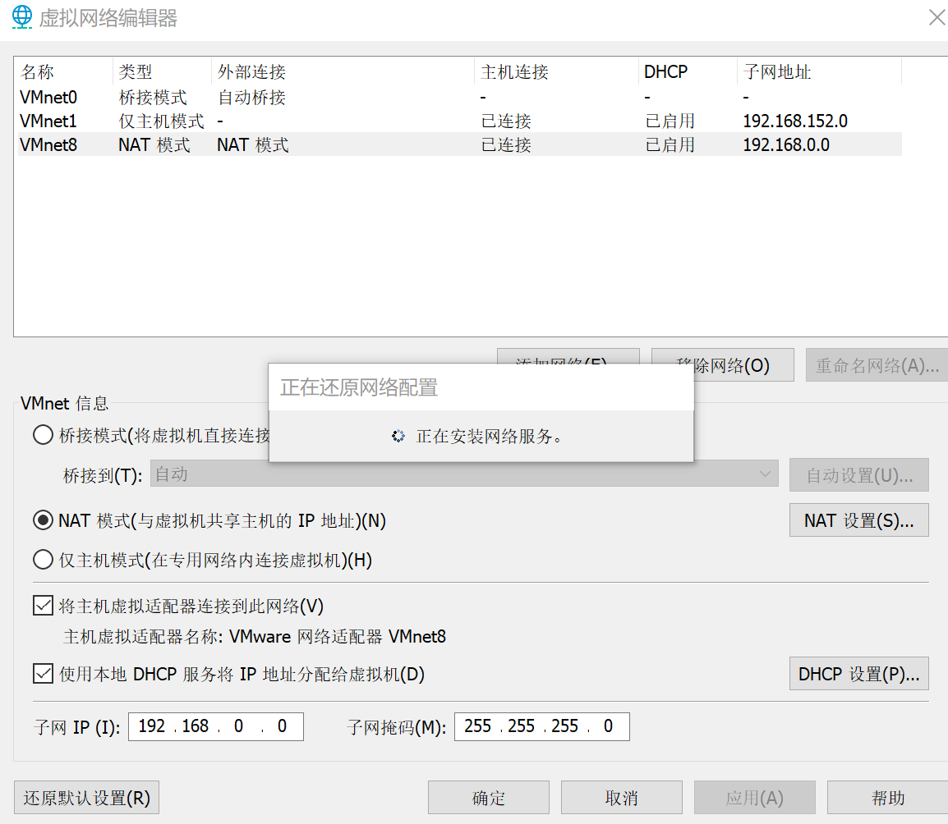The width and height of the screenshot is (948, 824).
Task: Sort by the 类型 column header
Action: click(x=162, y=72)
